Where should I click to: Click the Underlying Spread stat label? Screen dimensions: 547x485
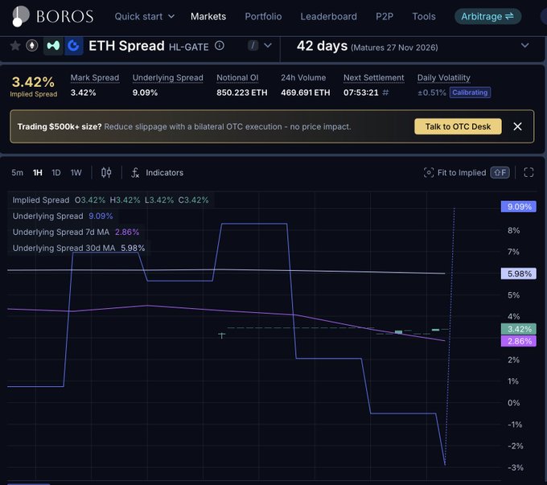coord(168,78)
